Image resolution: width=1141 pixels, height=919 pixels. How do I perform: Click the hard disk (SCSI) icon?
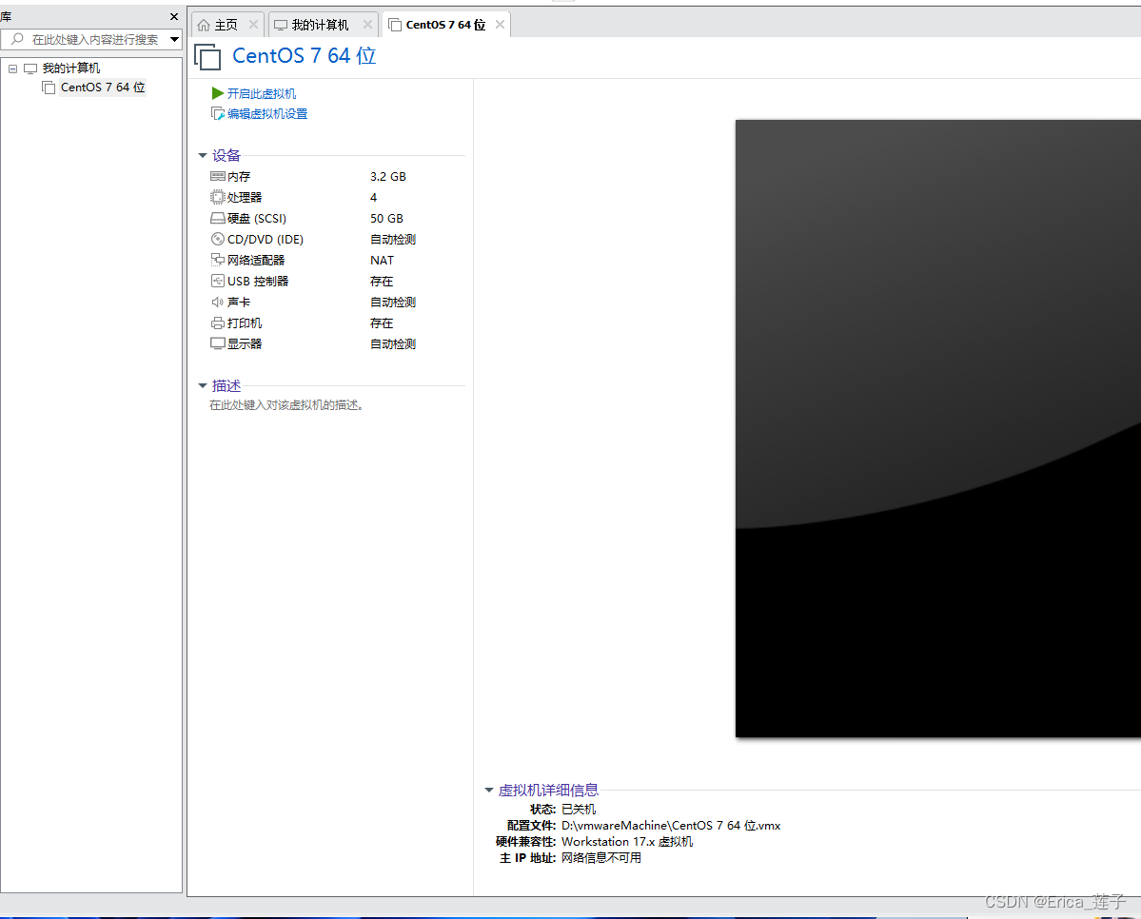218,218
